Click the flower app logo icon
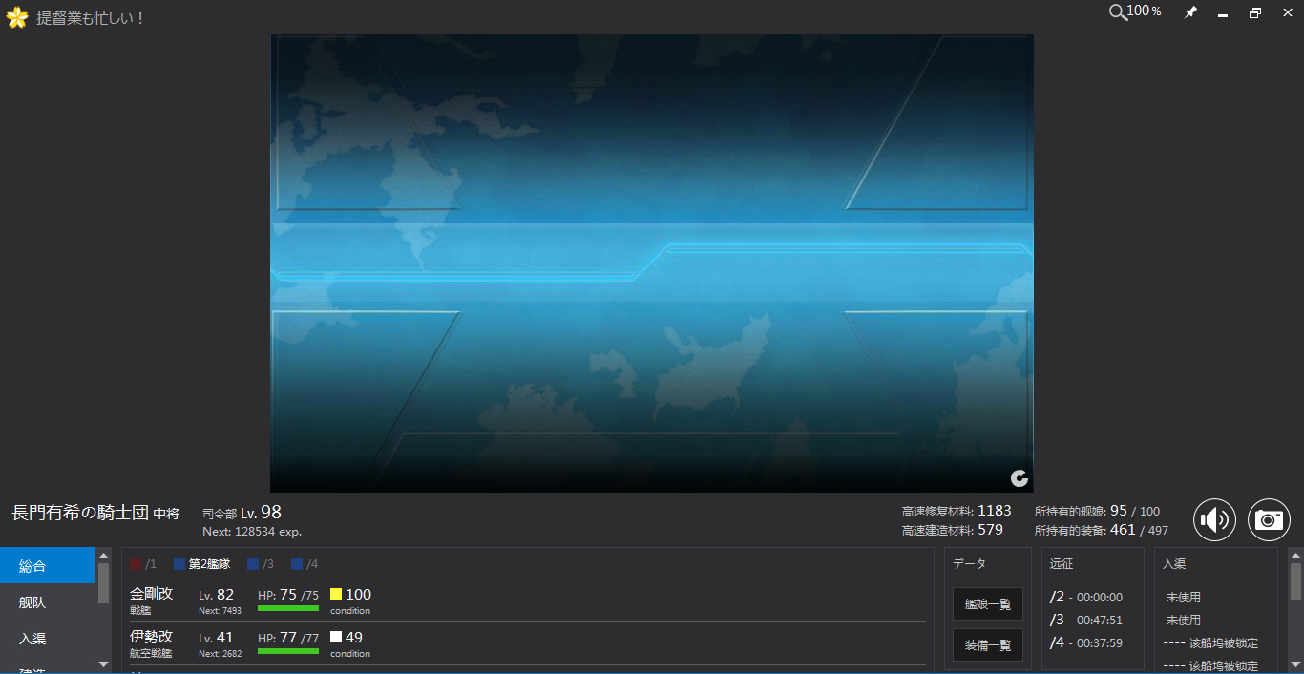Image resolution: width=1304 pixels, height=674 pixels. point(16,17)
